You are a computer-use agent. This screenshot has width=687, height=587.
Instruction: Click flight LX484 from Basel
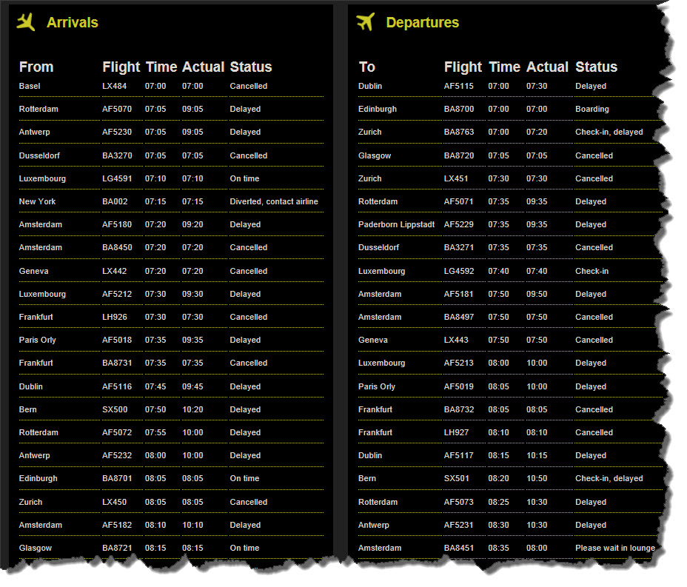(114, 86)
